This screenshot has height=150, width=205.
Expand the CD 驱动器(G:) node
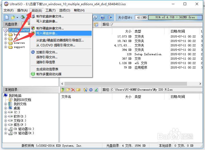pyautogui.click(x=5, y=129)
